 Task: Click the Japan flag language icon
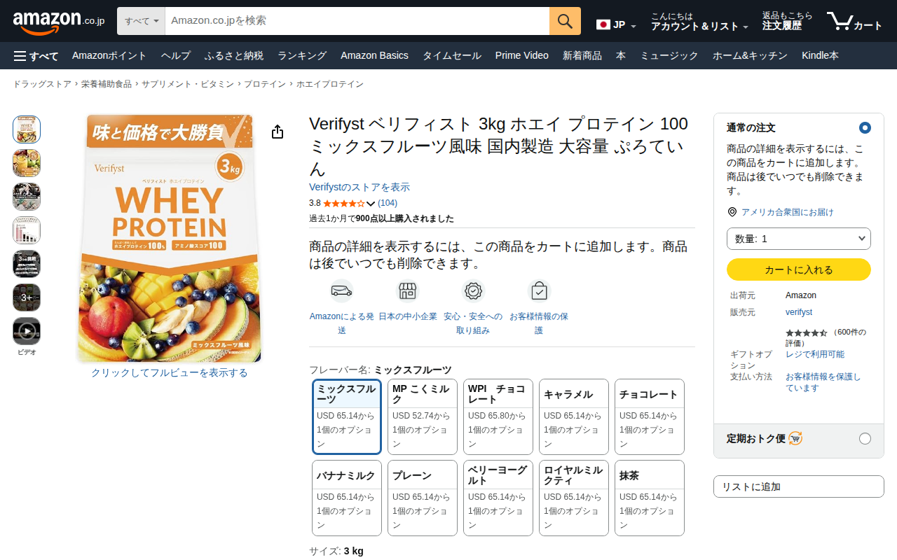pos(603,25)
